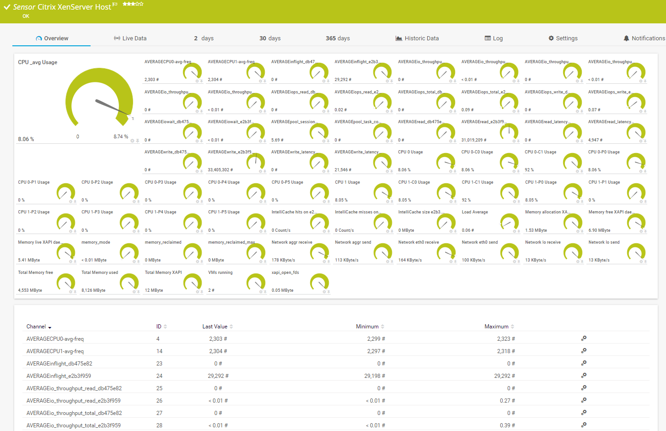Open the settings gear on AVERAGECPU0-avg-freq gauge
This screenshot has height=431, width=666.
pyautogui.click(x=197, y=81)
